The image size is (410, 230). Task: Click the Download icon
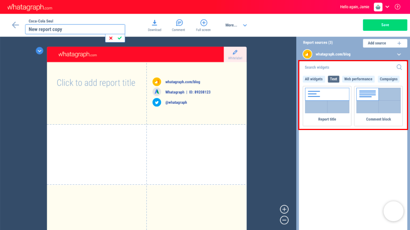point(154,23)
